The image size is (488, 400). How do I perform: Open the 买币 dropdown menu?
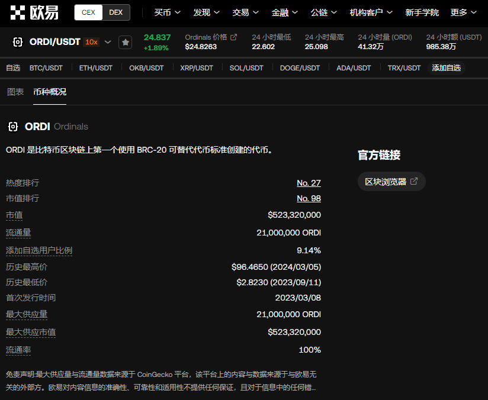click(167, 12)
